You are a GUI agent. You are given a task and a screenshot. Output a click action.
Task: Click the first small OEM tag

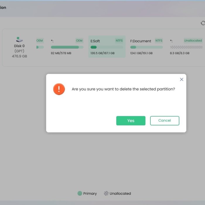(x=40, y=40)
